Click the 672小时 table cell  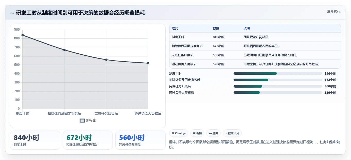pos(219,46)
